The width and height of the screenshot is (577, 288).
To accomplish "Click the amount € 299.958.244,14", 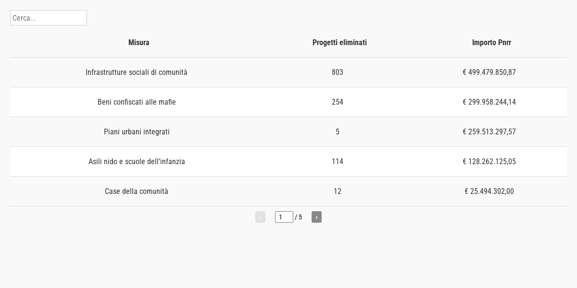I will click(489, 102).
